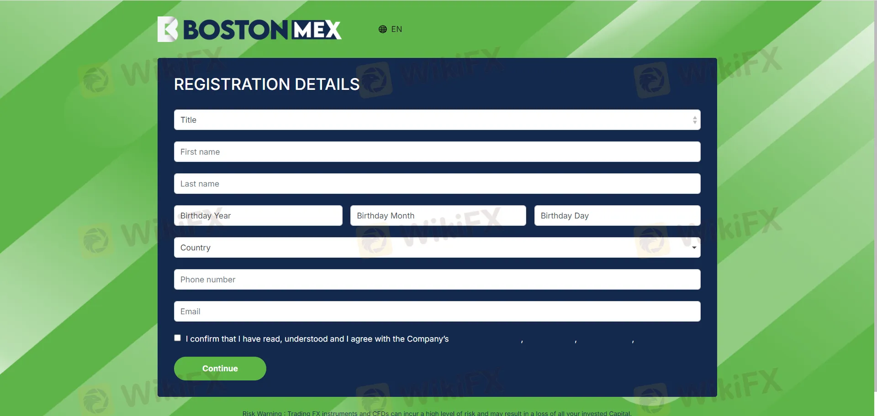Click the Continue button

pos(220,368)
